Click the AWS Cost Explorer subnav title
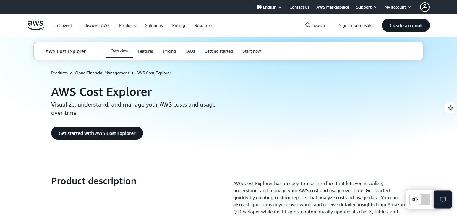The width and height of the screenshot is (457, 216). pos(66,51)
